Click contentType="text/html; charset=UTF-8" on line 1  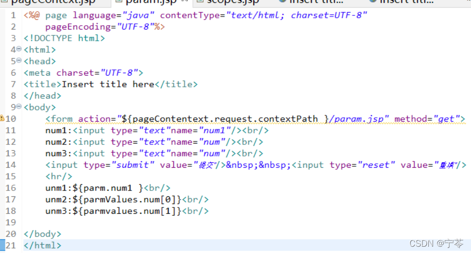pos(263,16)
